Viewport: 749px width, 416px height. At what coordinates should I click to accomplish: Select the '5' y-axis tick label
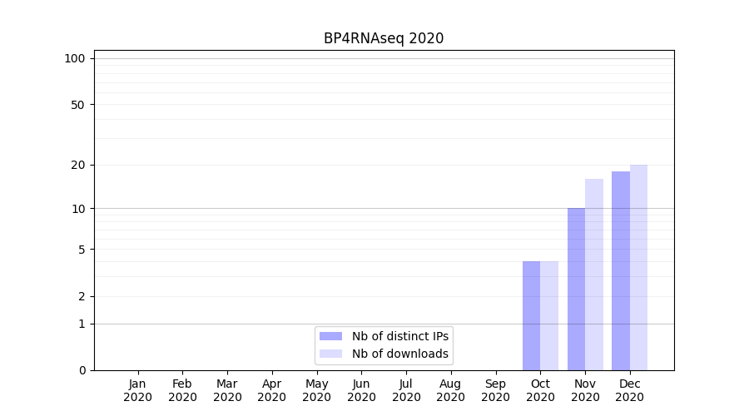pyautogui.click(x=82, y=250)
